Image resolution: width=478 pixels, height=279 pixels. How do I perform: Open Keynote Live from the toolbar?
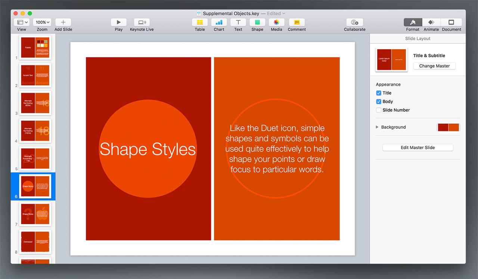pos(142,22)
